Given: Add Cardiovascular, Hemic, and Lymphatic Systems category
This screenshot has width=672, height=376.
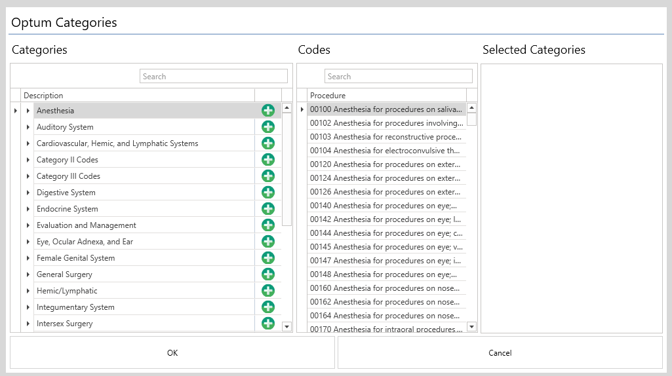Looking at the screenshot, I should [268, 143].
